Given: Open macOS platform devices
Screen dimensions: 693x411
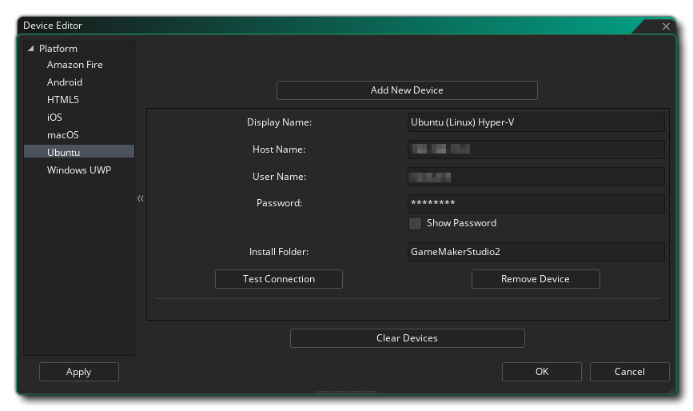Looking at the screenshot, I should point(63,135).
